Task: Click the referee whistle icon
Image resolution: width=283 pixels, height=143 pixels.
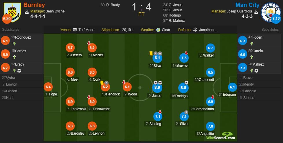Action: pos(195,30)
